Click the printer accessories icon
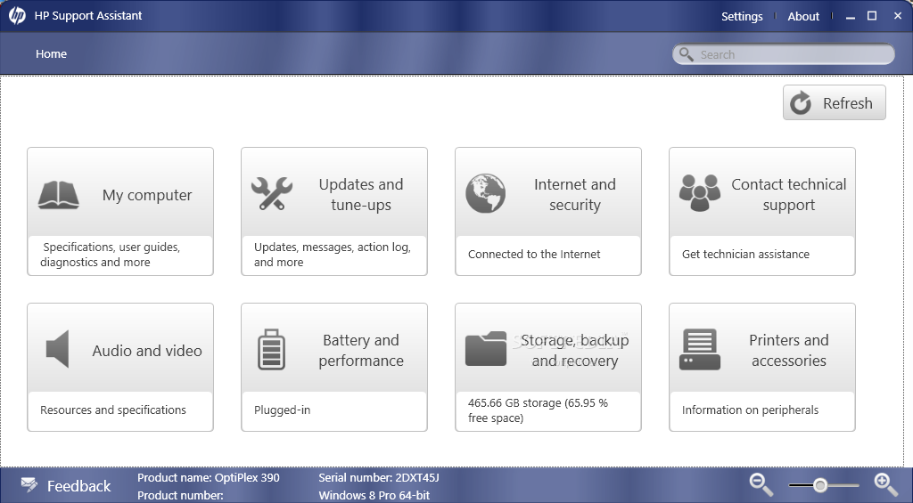This screenshot has width=913, height=503. tap(699, 350)
